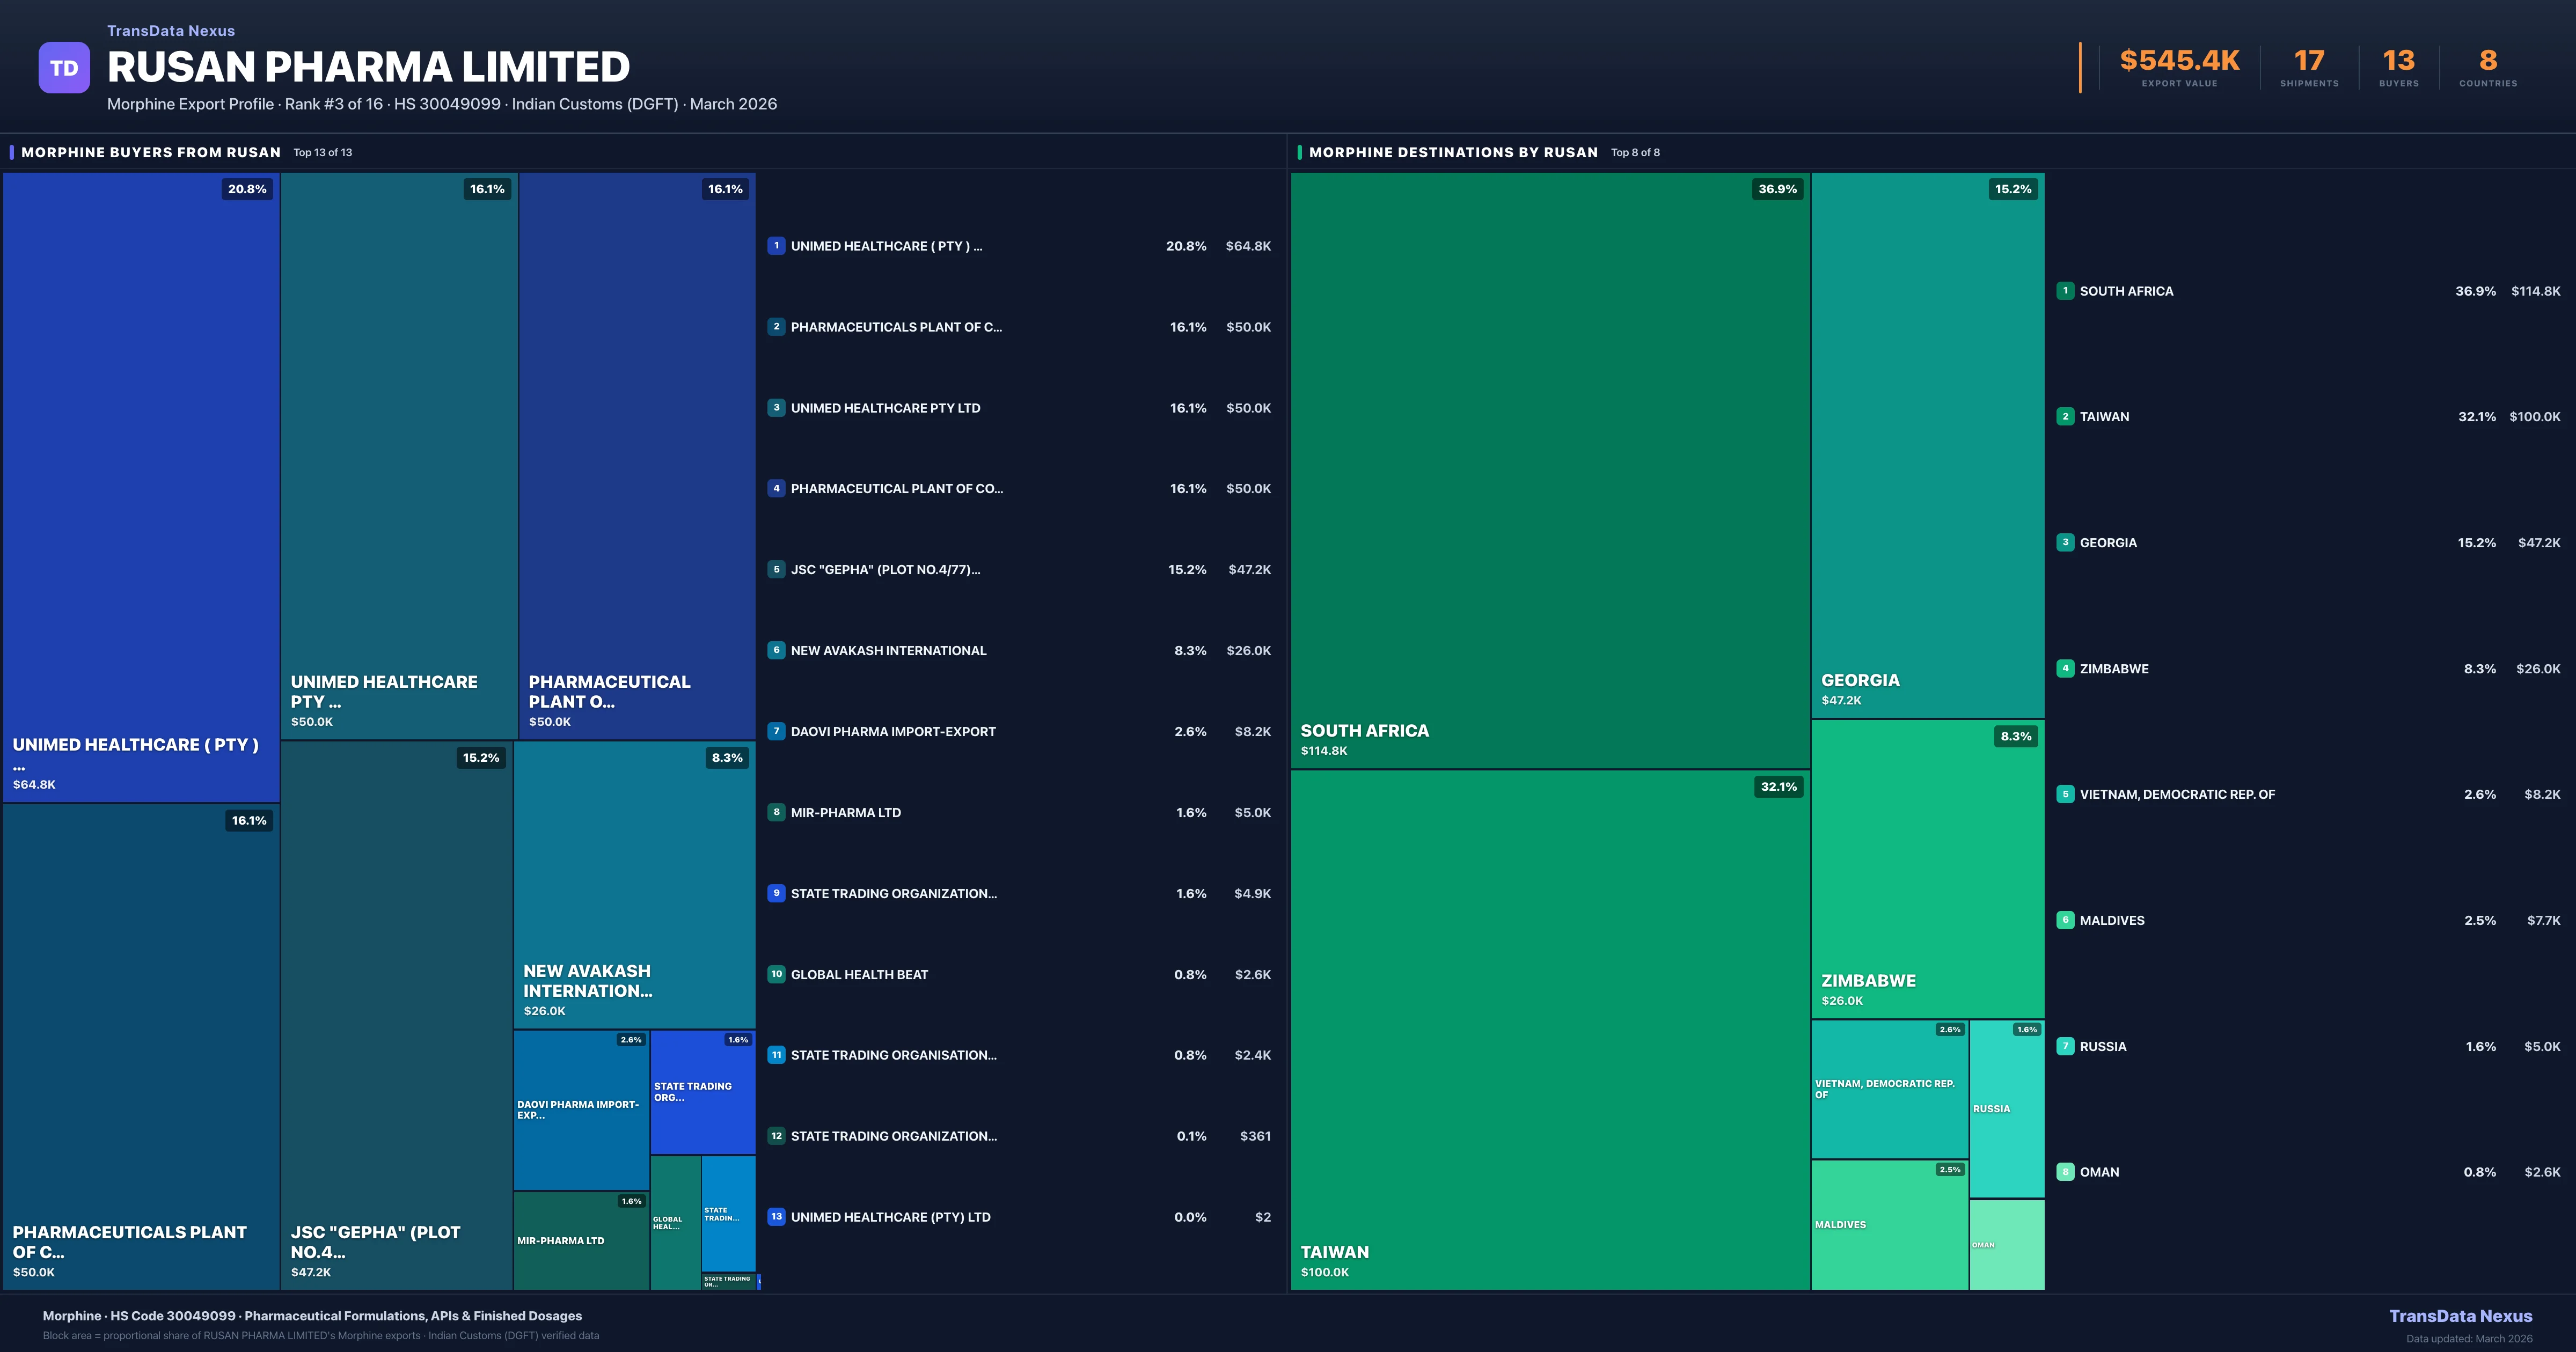Open the Daovi Pharma Import-Export list entry
The width and height of the screenshot is (2576, 1352).
892,732
